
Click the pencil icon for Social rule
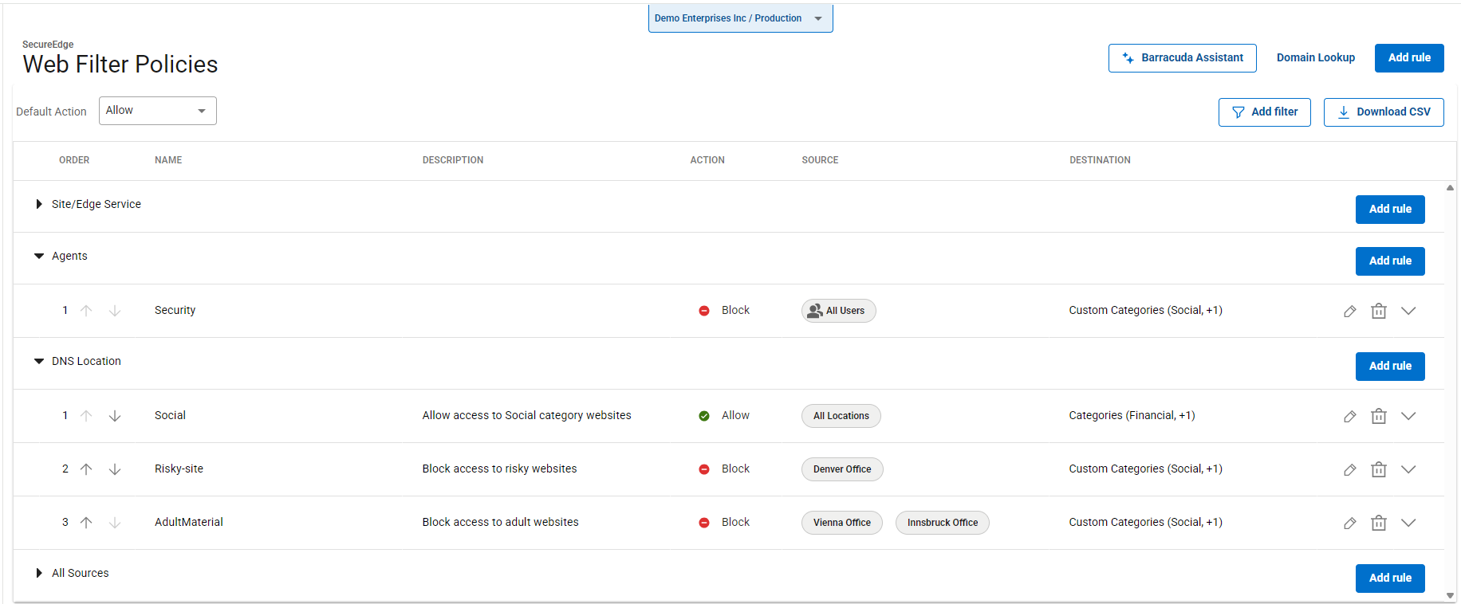(x=1349, y=416)
